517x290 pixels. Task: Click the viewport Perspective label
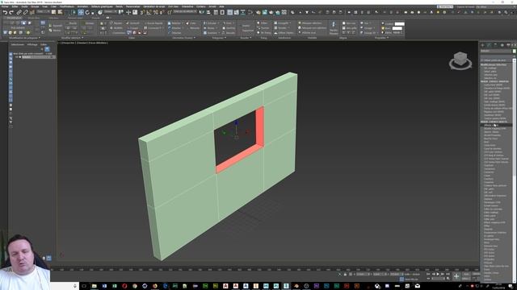point(68,43)
